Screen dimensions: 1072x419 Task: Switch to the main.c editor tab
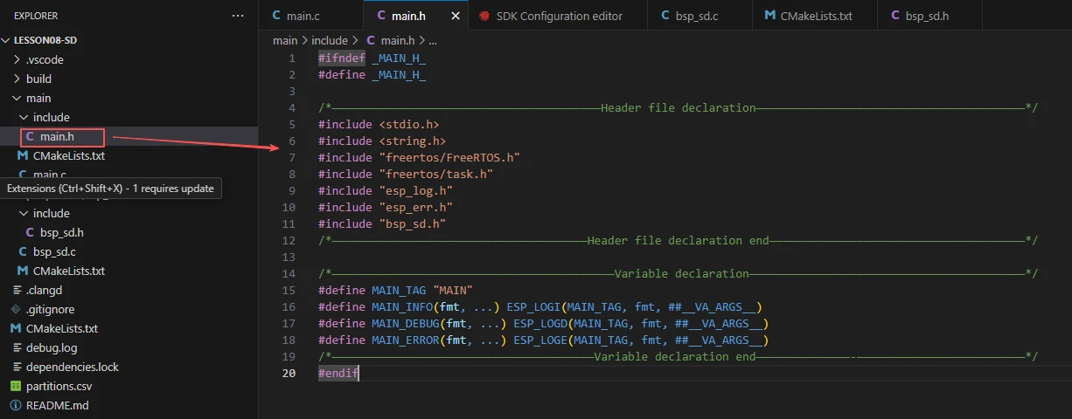point(303,16)
